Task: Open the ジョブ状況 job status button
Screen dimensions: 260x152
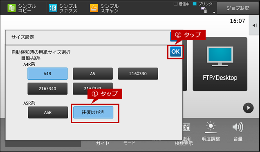Action: point(238,8)
